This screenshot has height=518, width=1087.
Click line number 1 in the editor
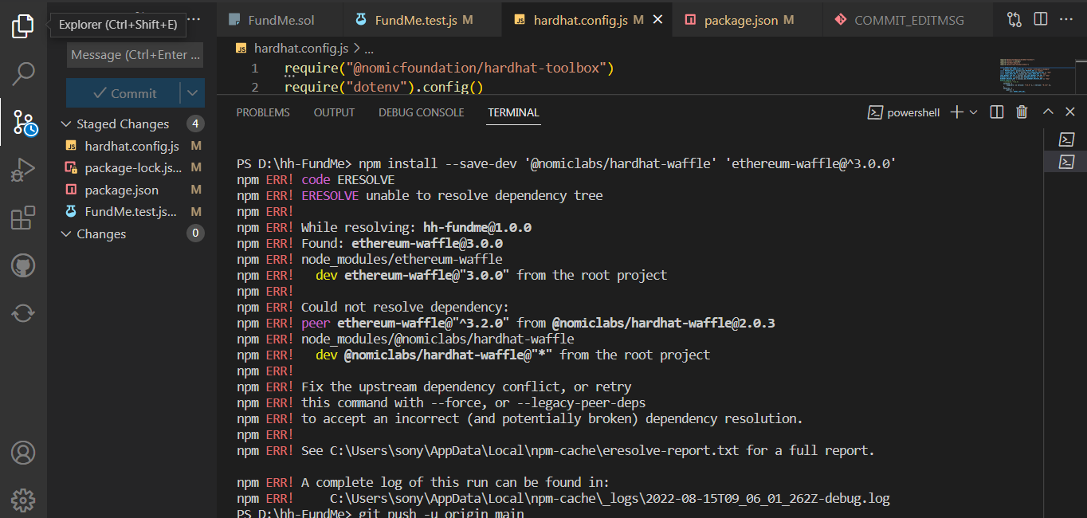point(255,69)
